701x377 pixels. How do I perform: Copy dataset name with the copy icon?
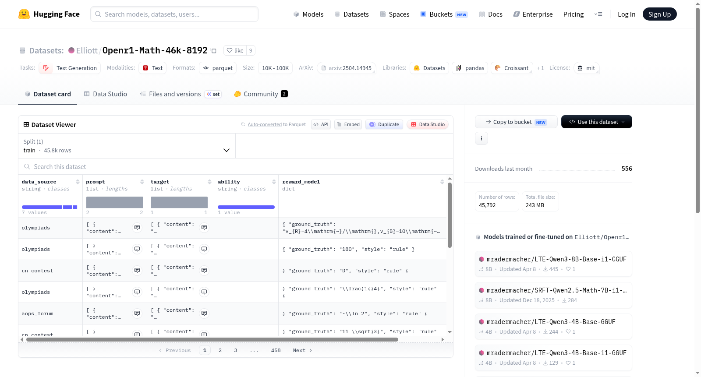click(x=213, y=50)
